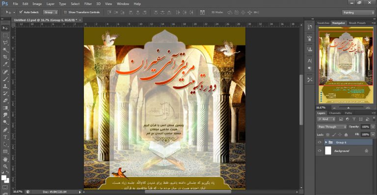Click the navigator zoom slider handle
Screen dimensions: 377x195
[x=348, y=108]
